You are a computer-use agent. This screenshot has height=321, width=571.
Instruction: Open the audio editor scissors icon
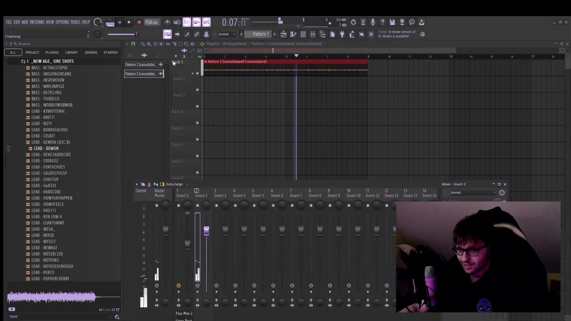pos(363,22)
